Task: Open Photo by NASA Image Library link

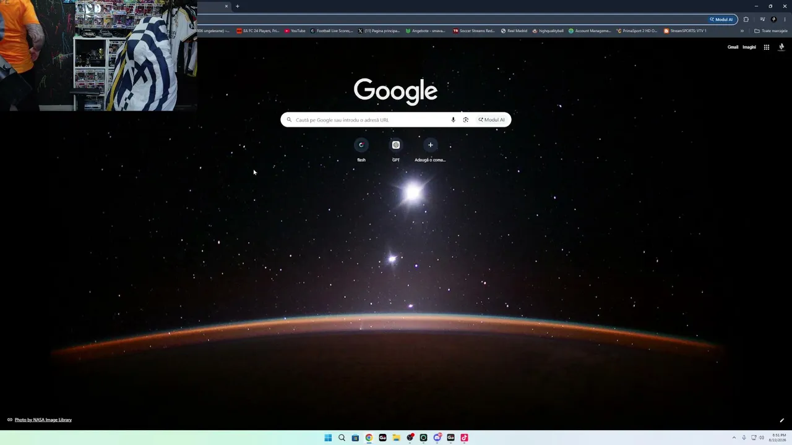Action: [43, 420]
